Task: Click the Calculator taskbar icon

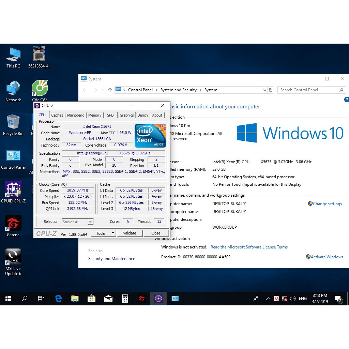Action: [125, 299]
